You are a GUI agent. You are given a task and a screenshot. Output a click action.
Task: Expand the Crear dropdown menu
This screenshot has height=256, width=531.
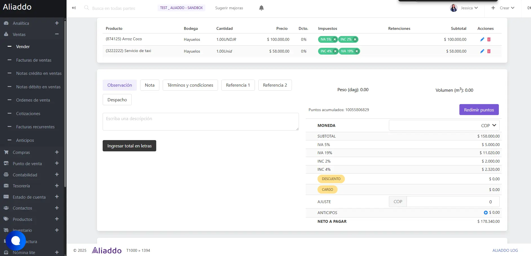tap(503, 8)
